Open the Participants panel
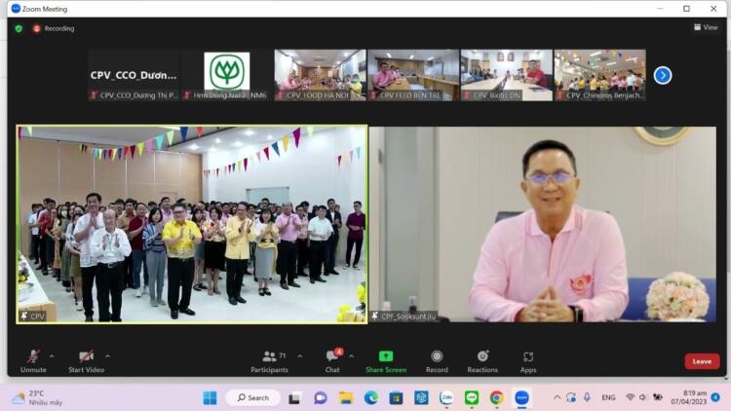The image size is (731, 411). click(x=269, y=357)
